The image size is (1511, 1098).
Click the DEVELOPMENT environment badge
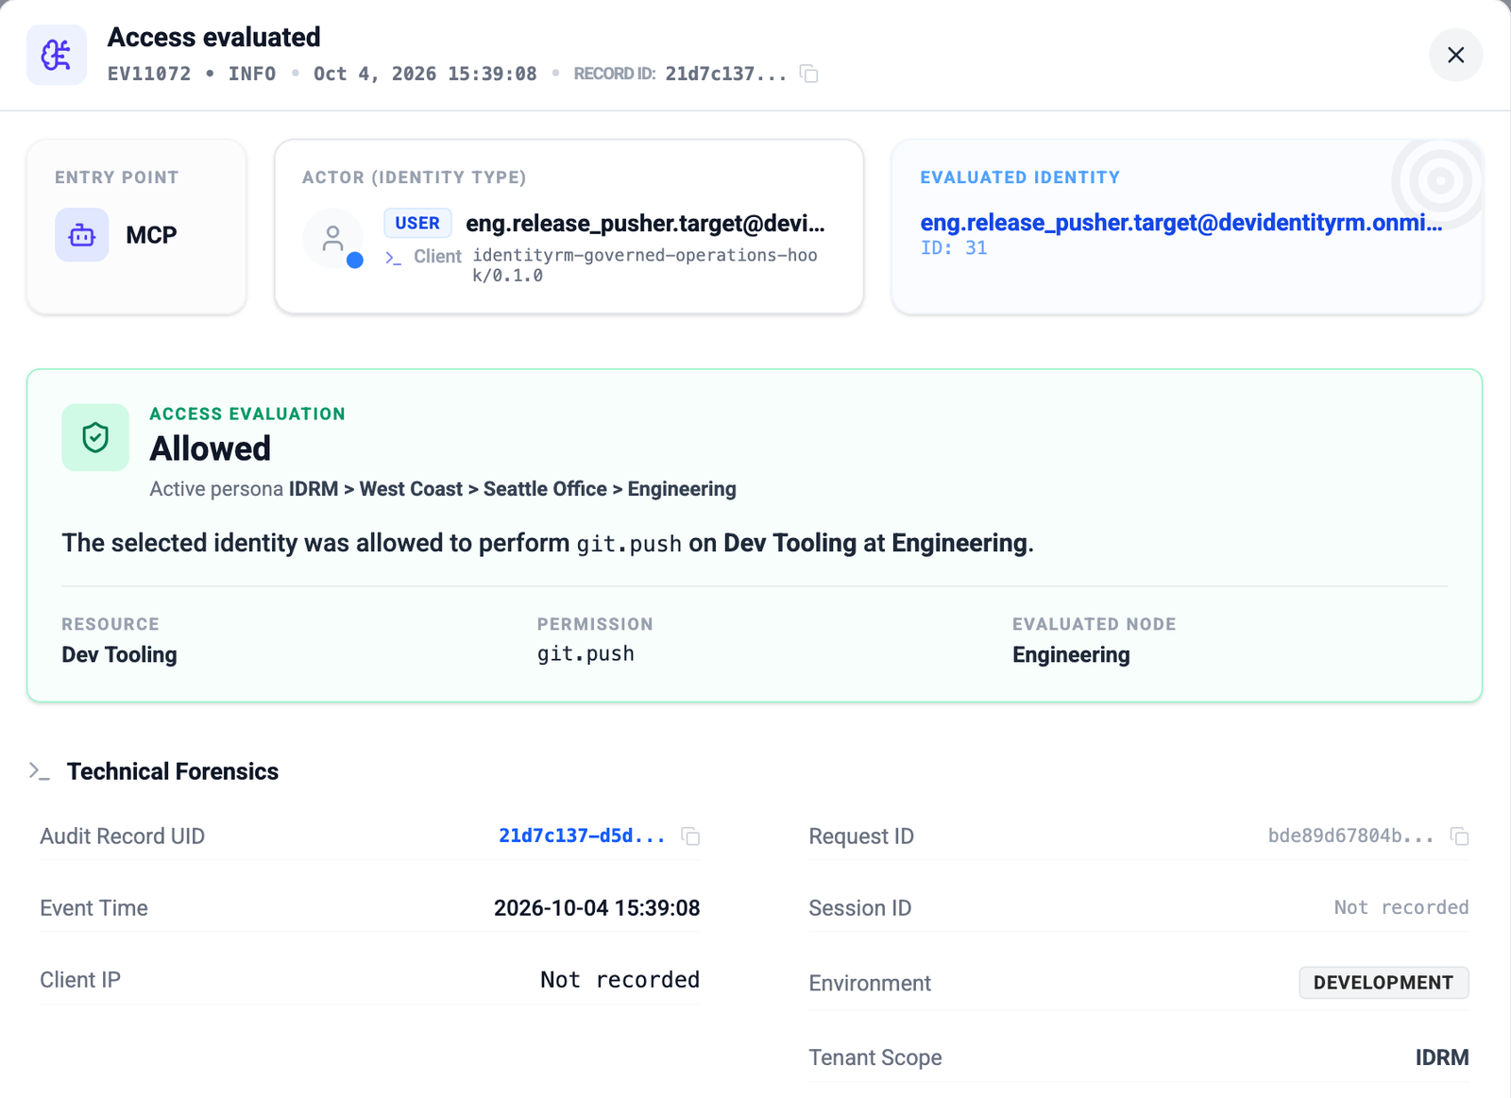click(x=1384, y=982)
